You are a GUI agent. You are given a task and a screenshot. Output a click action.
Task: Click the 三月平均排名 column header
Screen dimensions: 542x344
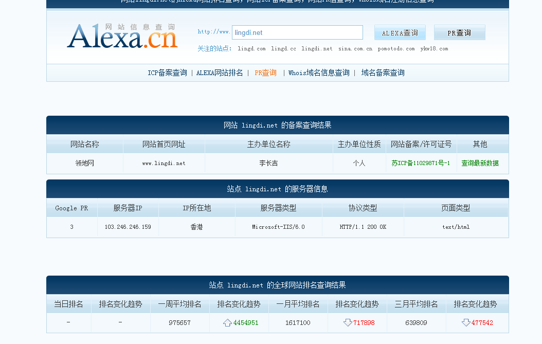pos(416,304)
